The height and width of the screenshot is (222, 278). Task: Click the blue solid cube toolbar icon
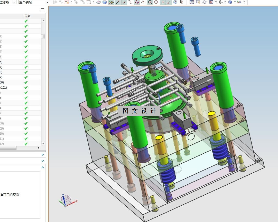[105, 2]
